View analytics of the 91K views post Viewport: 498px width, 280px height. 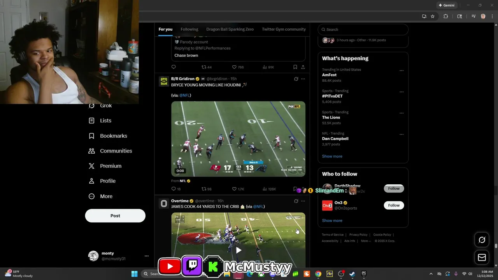point(268,67)
